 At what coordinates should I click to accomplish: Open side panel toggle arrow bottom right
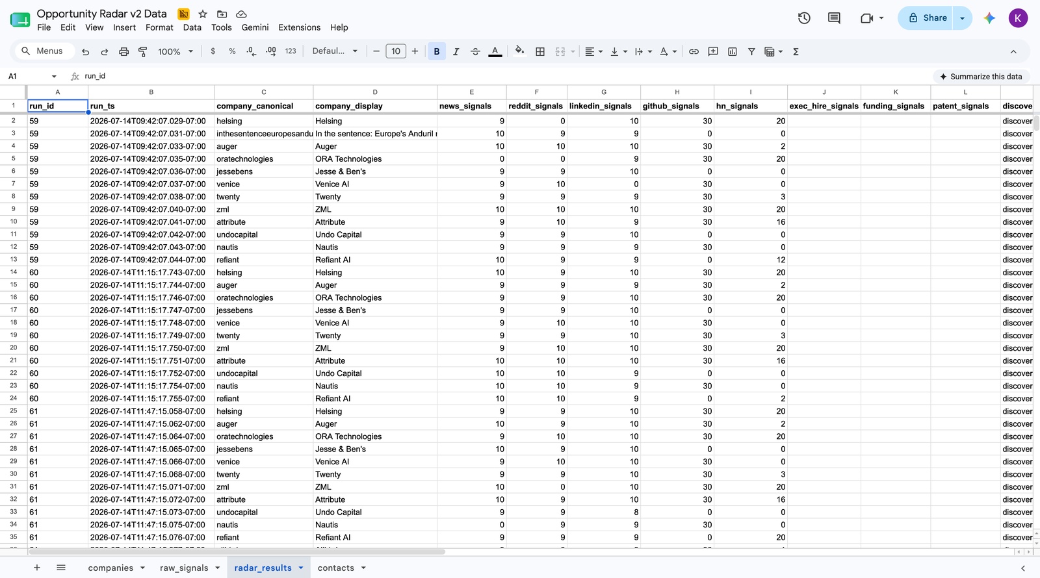[x=1022, y=568]
